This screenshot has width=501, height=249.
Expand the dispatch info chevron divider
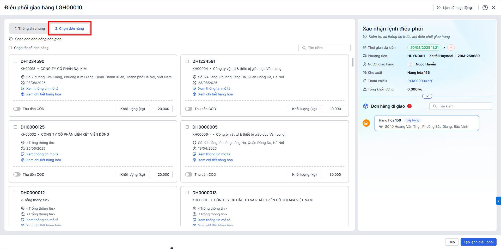point(427,96)
